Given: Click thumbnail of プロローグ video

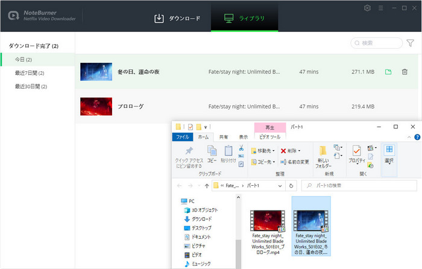Looking at the screenshot, I should click(x=96, y=106).
